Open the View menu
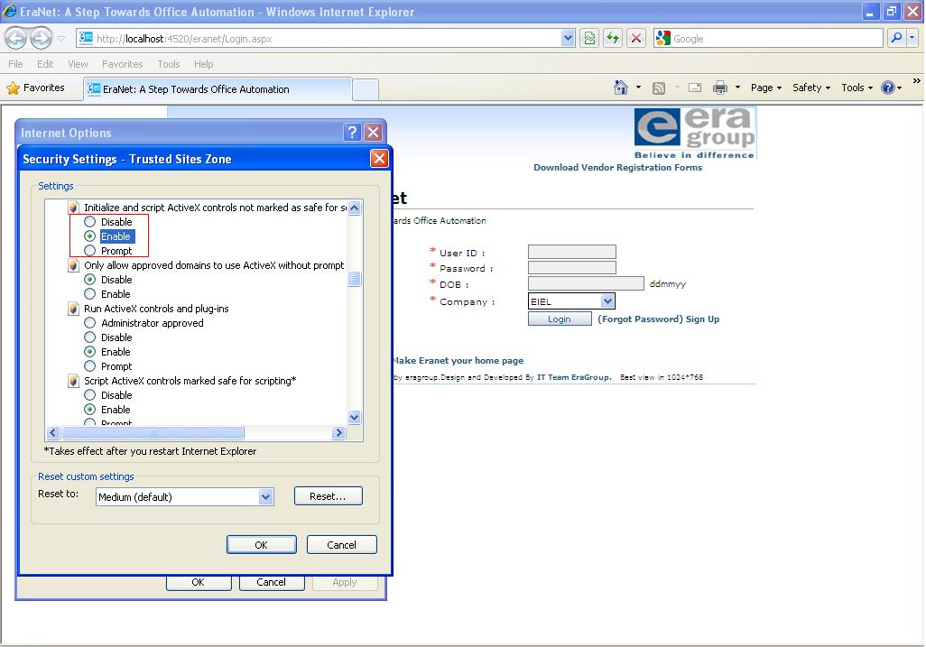 click(x=78, y=64)
